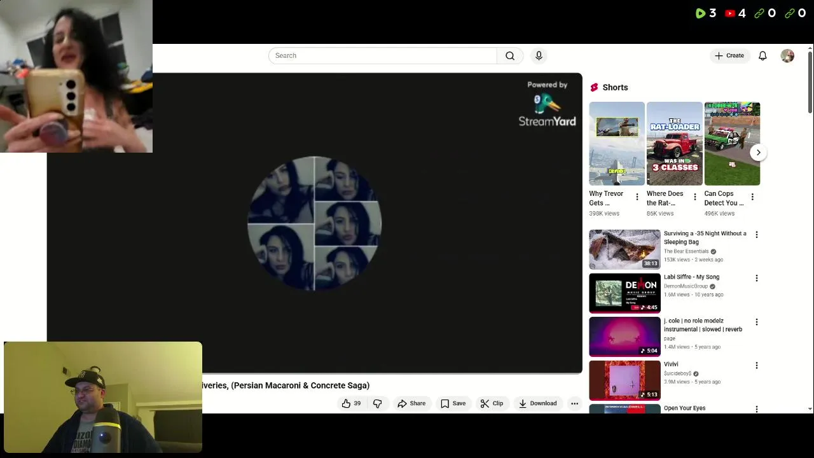814x458 pixels.
Task: Click green play counter icon in overlay
Action: [x=700, y=13]
